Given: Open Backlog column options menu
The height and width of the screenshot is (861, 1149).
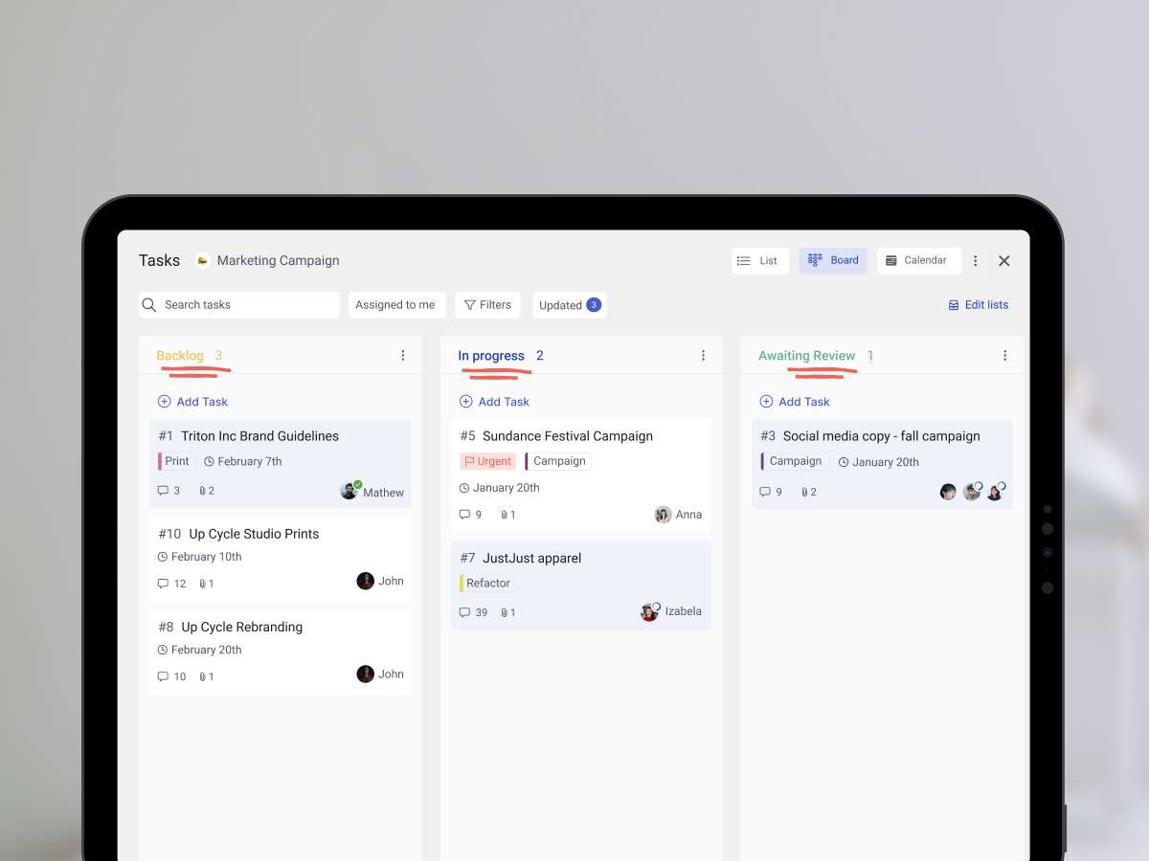Looking at the screenshot, I should click(403, 356).
